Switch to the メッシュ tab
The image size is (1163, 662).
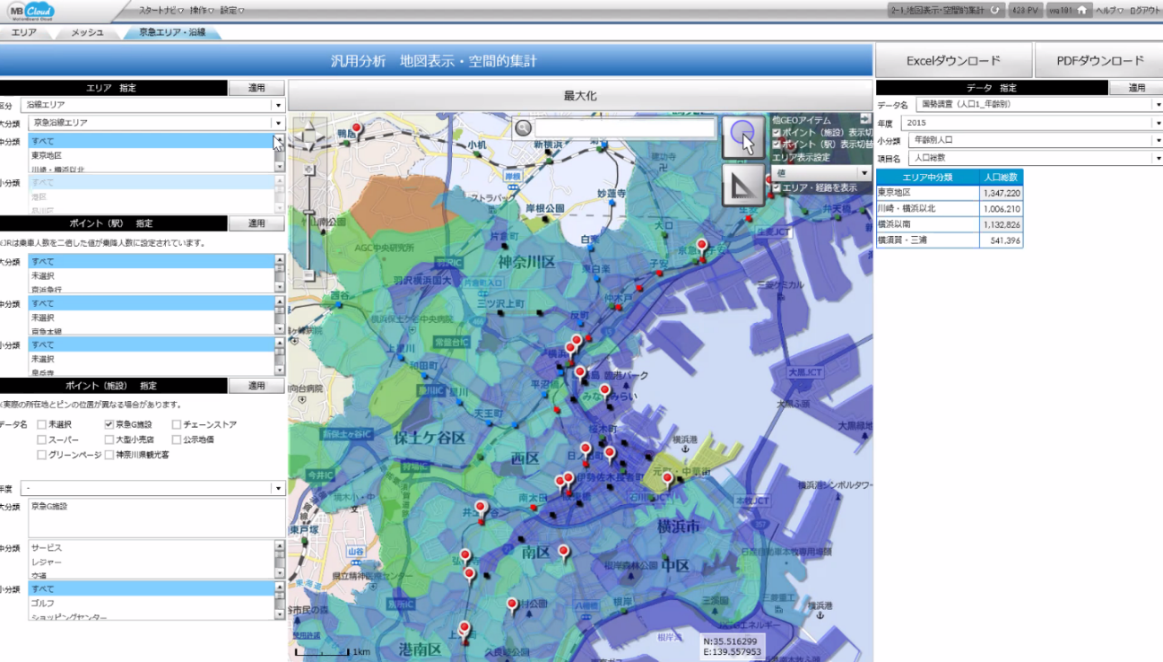click(87, 32)
